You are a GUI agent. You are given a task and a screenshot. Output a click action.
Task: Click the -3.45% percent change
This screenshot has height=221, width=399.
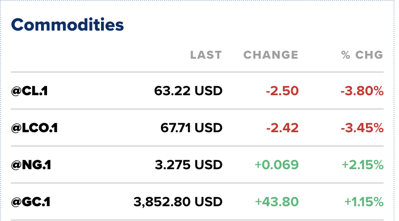362,128
